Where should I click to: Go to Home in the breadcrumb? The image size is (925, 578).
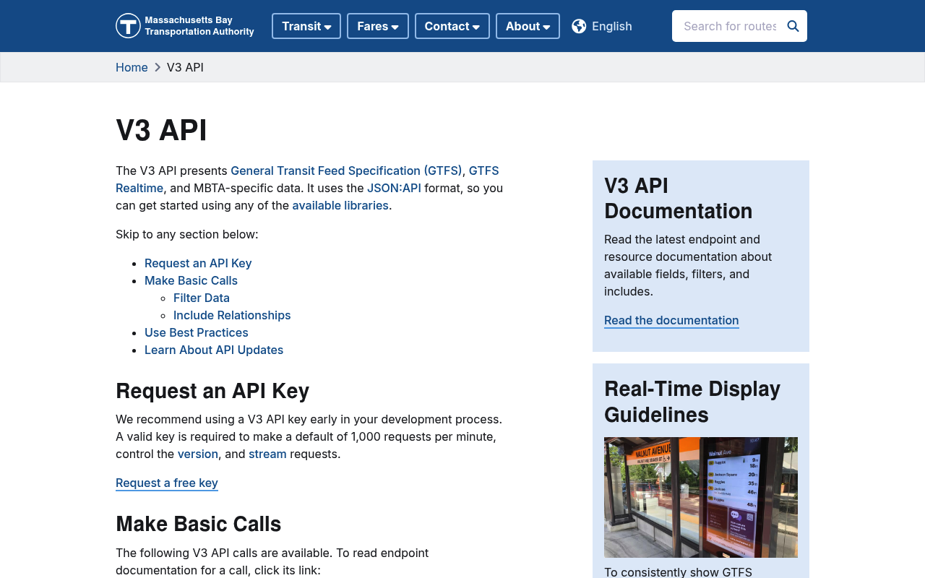coord(132,67)
